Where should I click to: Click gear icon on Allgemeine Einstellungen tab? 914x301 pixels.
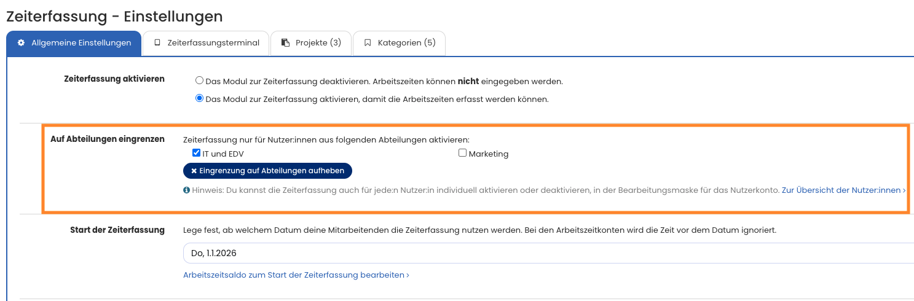coord(21,43)
